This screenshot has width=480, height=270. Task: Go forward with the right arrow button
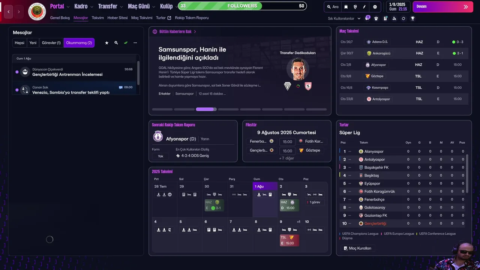point(19,12)
